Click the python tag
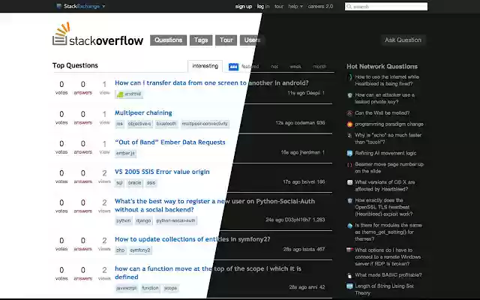This screenshot has width=480, height=300. coord(123,220)
